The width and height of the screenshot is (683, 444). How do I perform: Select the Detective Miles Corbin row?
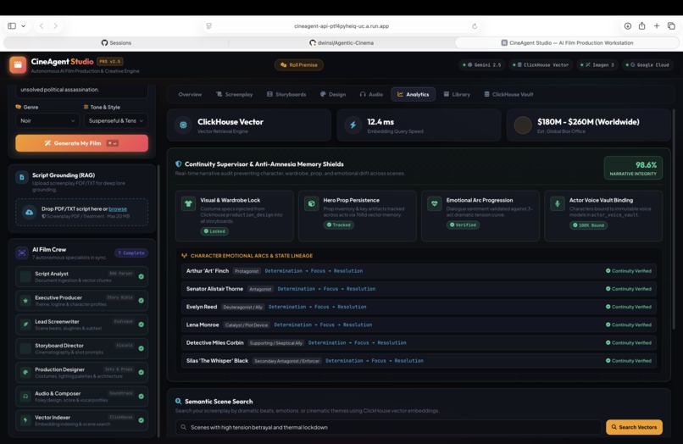(419, 343)
